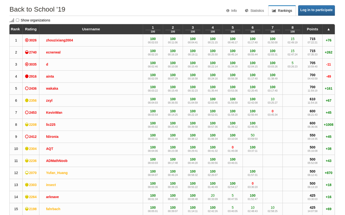
Task: Click ainta's total points 700 cell
Action: pos(312,77)
